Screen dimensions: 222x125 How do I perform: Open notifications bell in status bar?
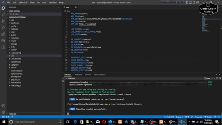click(x=219, y=117)
